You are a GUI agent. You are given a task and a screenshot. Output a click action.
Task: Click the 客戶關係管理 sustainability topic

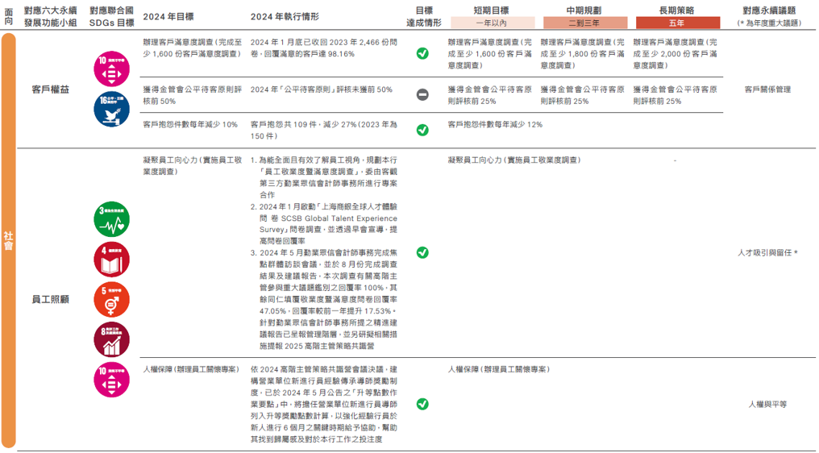point(767,89)
